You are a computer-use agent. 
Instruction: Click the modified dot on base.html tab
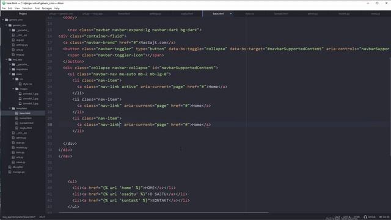click(231, 13)
